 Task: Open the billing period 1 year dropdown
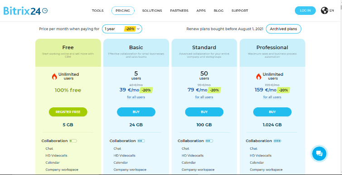point(122,29)
